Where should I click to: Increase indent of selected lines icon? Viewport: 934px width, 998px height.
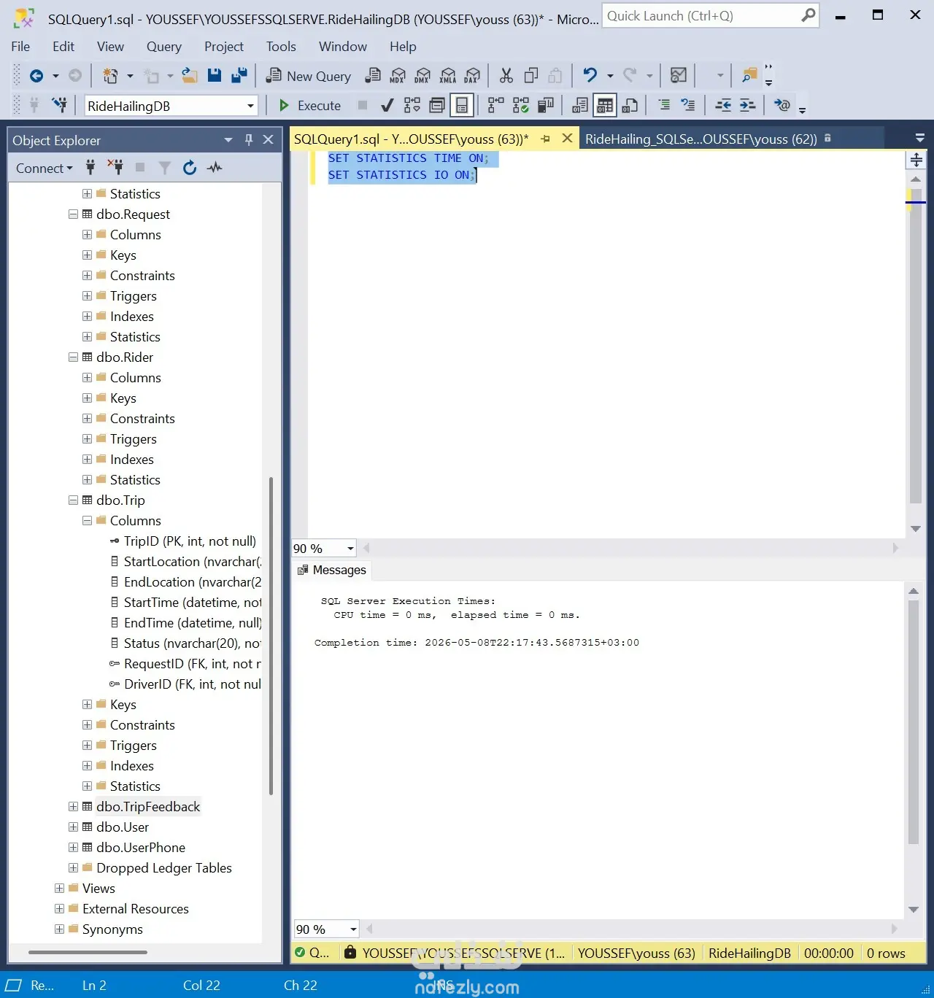click(x=748, y=105)
